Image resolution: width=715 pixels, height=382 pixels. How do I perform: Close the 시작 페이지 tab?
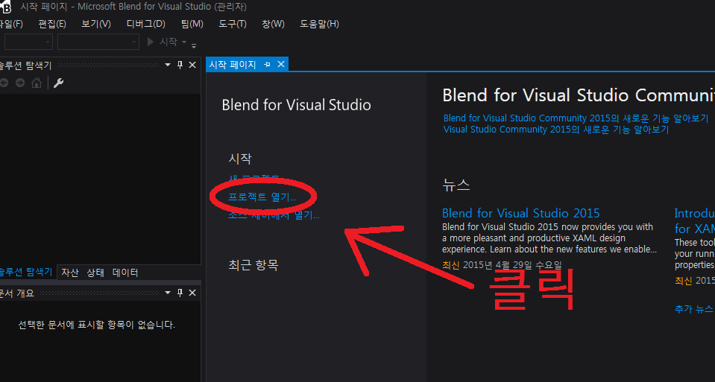click(281, 64)
